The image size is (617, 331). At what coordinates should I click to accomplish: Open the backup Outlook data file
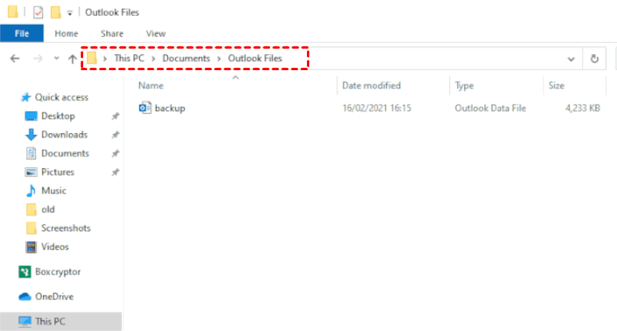point(169,108)
